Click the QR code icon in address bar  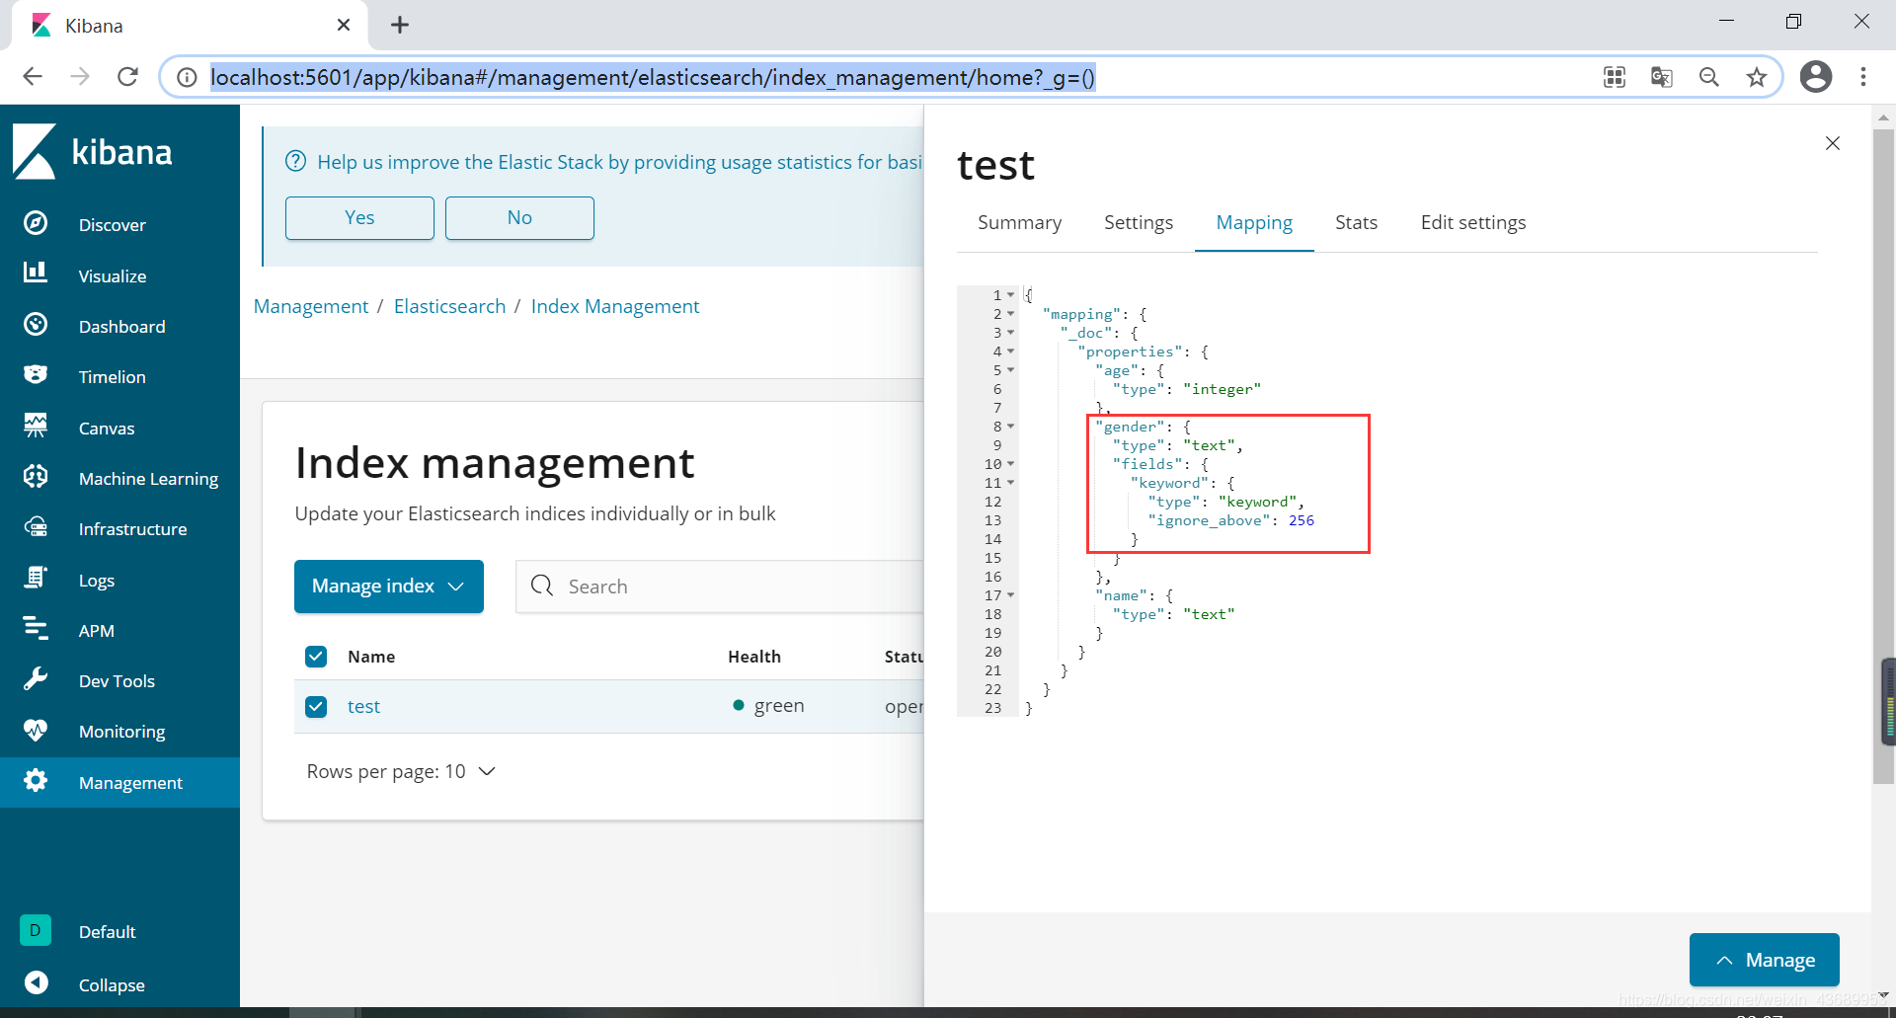click(x=1615, y=77)
